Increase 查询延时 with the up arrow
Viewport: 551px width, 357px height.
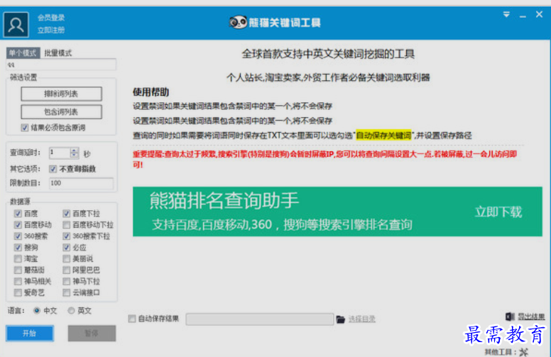point(74,150)
